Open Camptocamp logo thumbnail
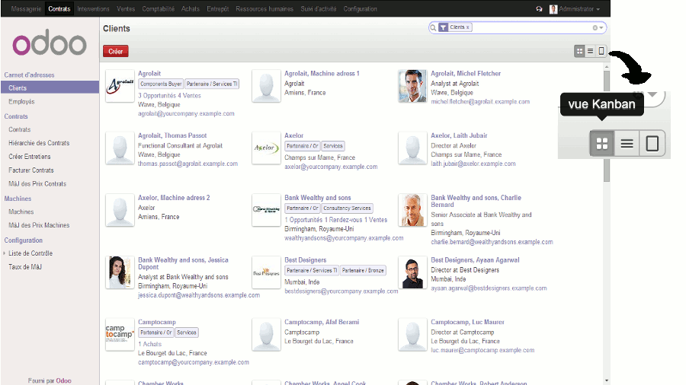 (x=120, y=334)
